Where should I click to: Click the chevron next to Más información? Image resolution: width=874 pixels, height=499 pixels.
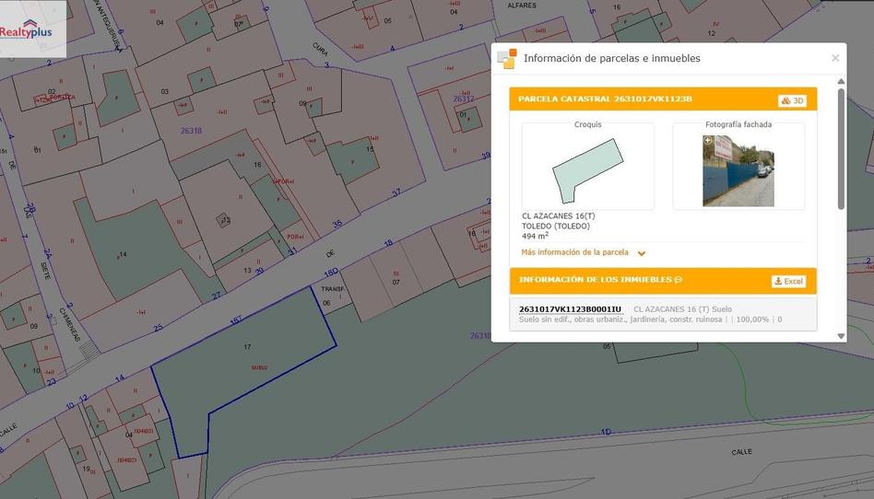tap(642, 253)
